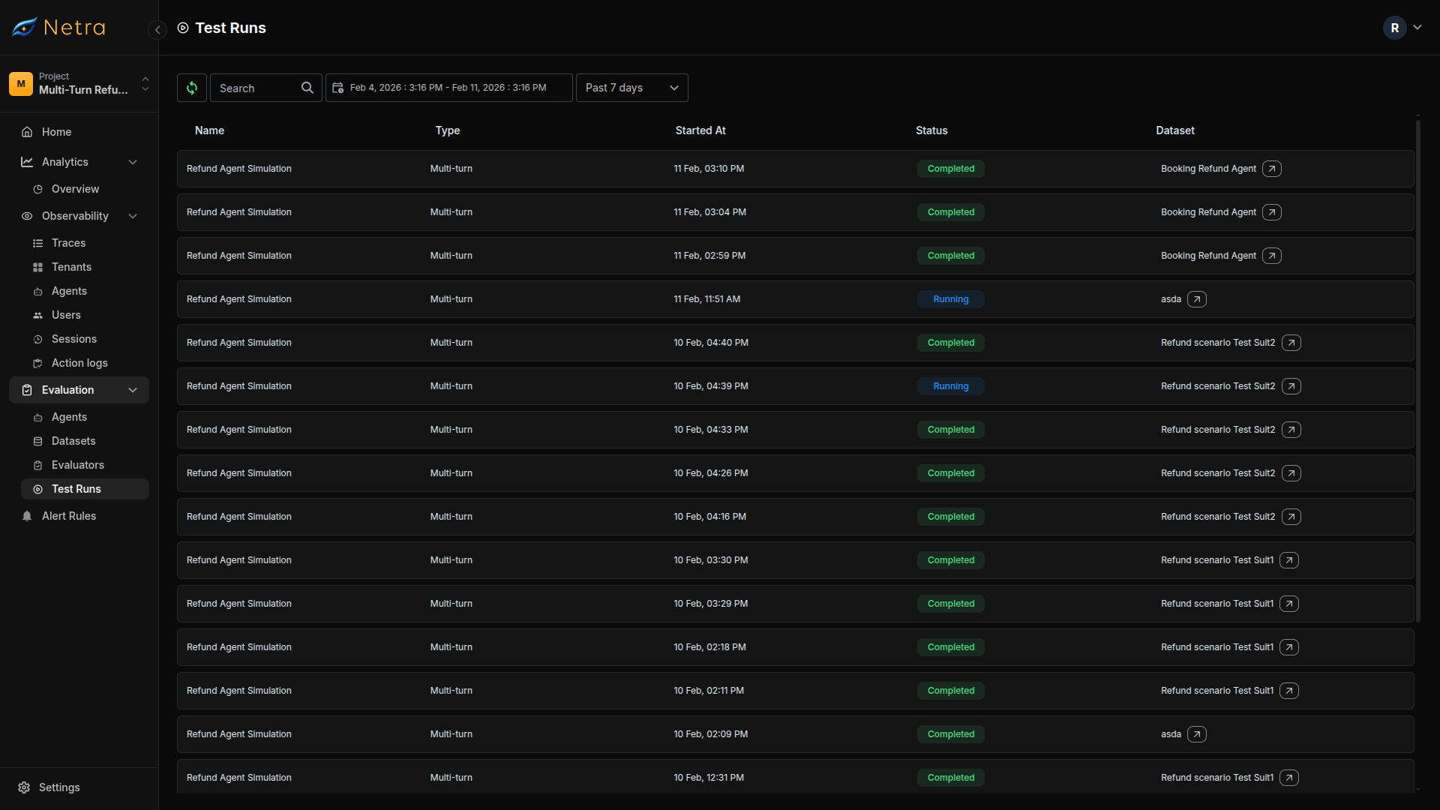
Task: Open the user account menu chevron
Action: (x=1417, y=28)
